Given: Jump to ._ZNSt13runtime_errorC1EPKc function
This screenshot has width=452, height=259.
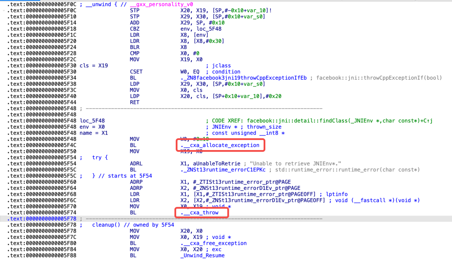Looking at the screenshot, I should click(x=223, y=170).
